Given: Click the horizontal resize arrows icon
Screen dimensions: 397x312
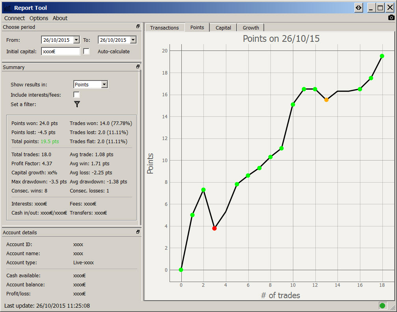Looking at the screenshot, I should pyautogui.click(x=358, y=7).
